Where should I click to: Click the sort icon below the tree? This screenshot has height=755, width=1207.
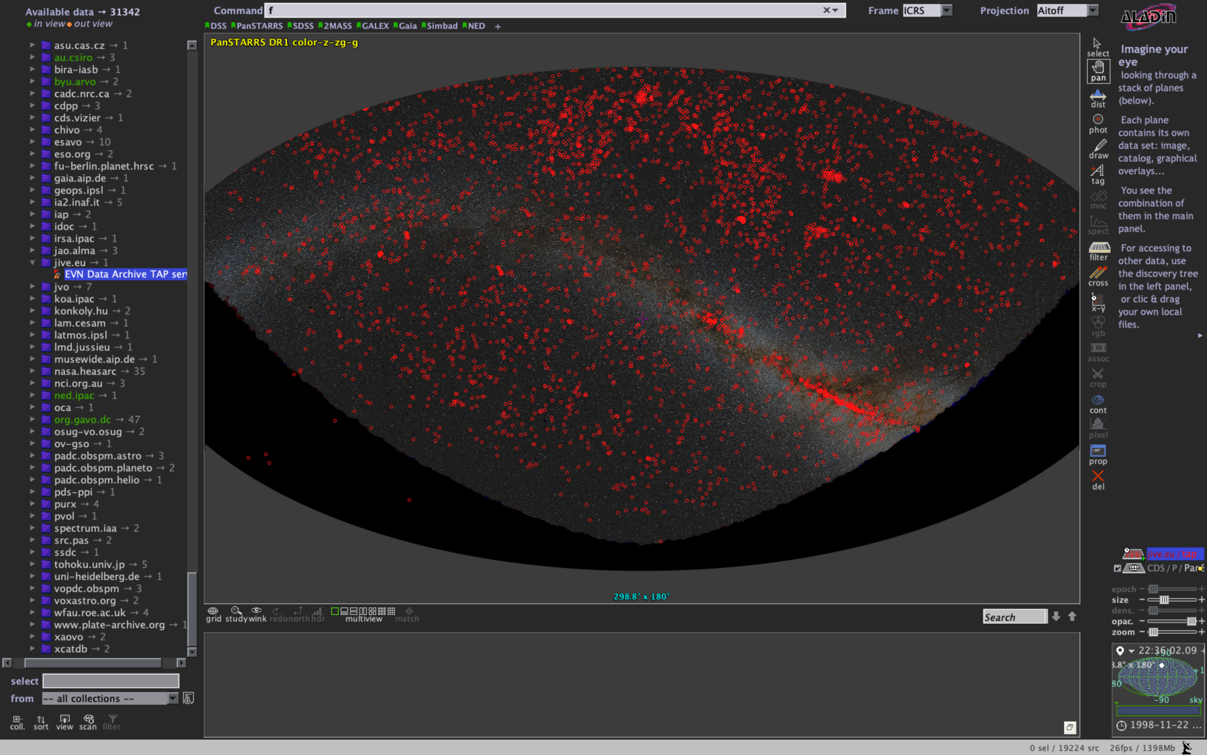(41, 722)
